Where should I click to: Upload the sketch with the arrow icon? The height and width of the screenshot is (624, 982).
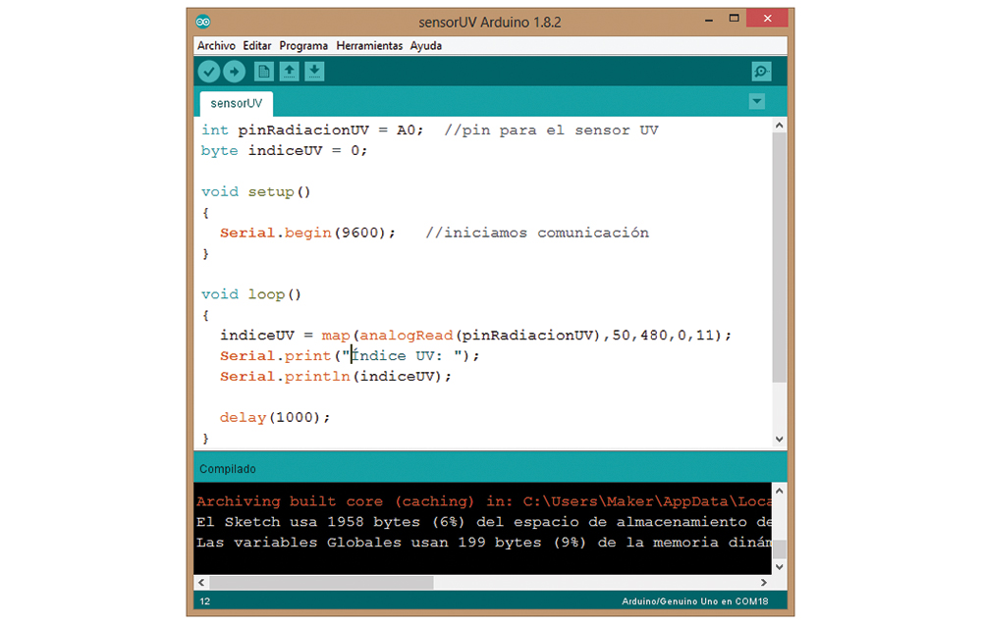click(x=234, y=72)
